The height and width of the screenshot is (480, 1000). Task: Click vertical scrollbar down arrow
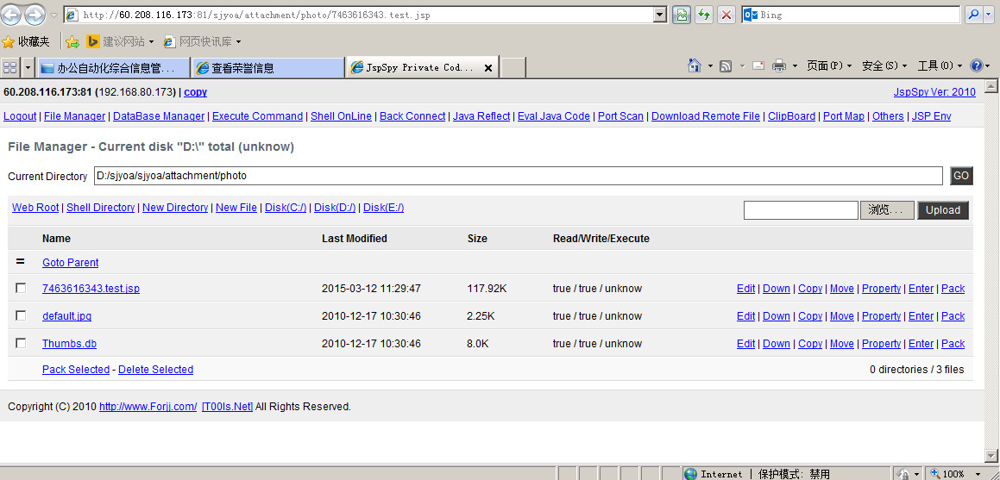991,457
